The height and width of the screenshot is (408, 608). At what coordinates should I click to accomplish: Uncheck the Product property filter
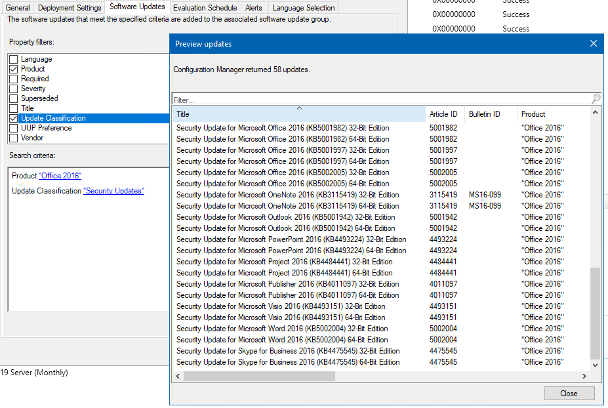coord(14,69)
